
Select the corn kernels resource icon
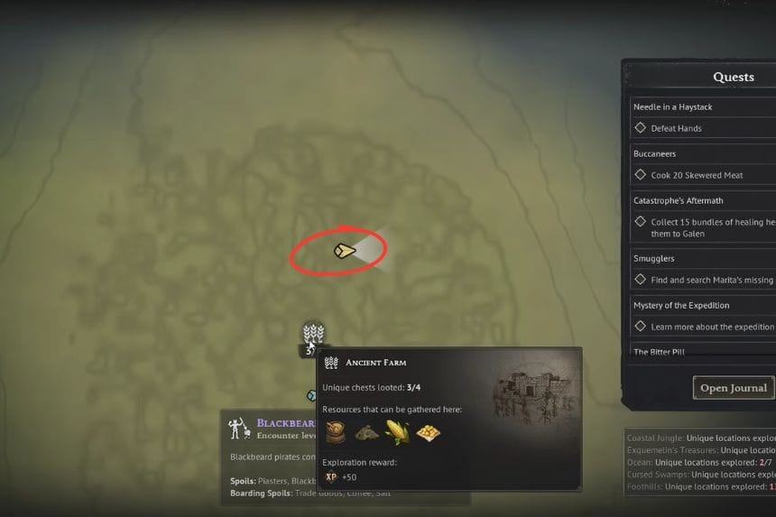(x=428, y=433)
